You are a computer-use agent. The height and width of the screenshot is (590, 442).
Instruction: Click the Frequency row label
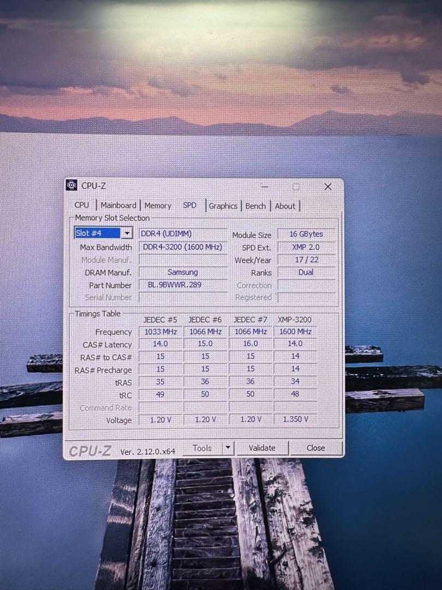tap(114, 332)
